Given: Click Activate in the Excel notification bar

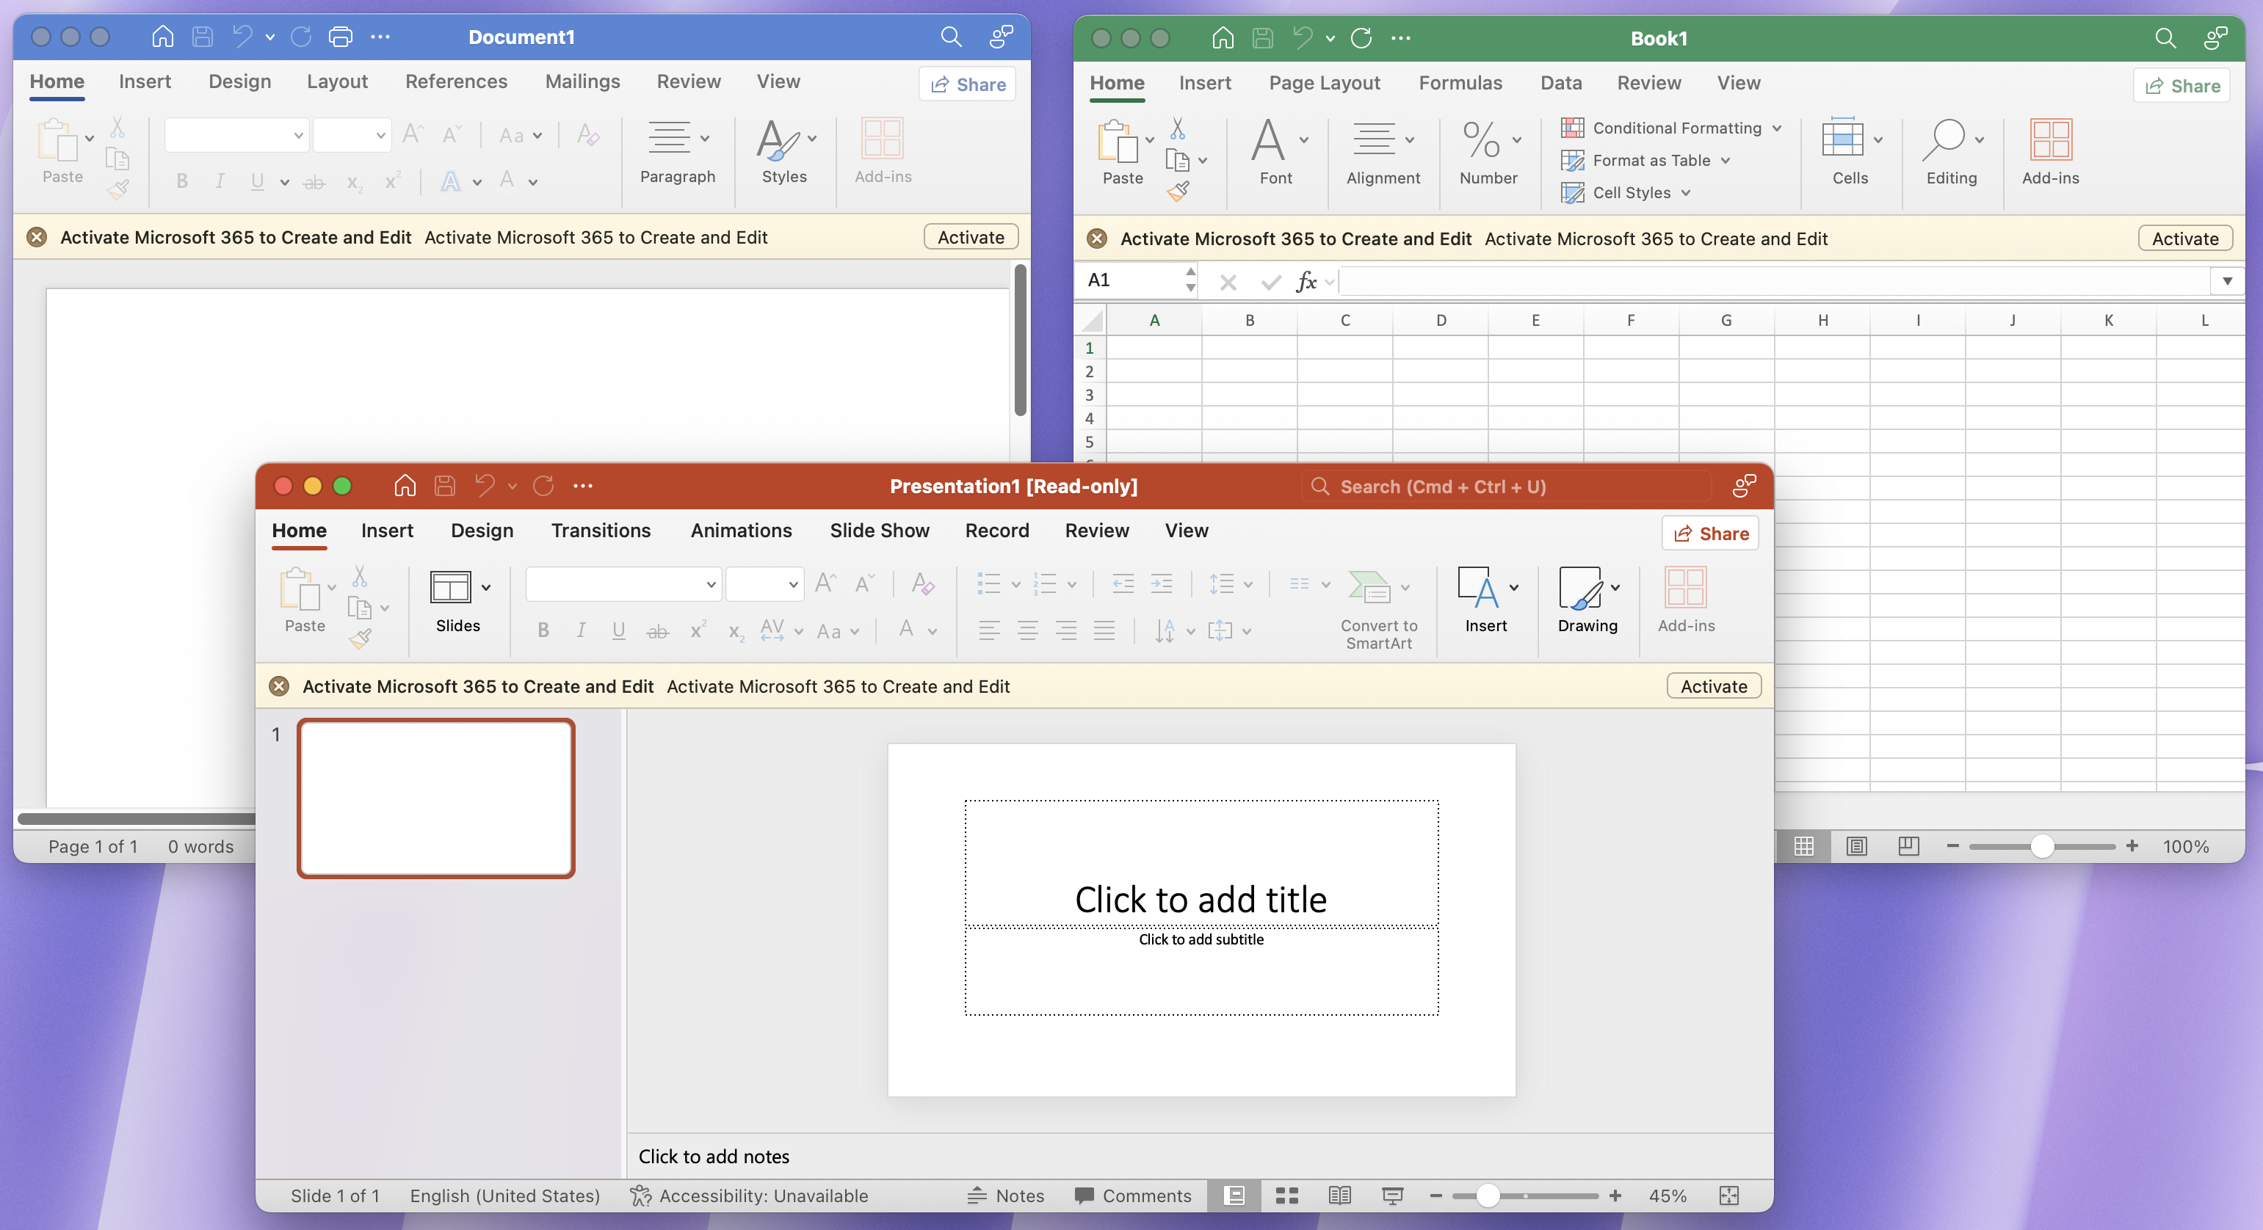Looking at the screenshot, I should [2185, 238].
